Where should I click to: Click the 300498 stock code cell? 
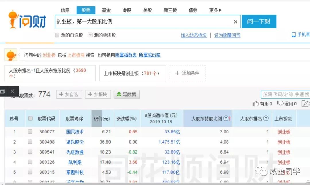(x=47, y=142)
